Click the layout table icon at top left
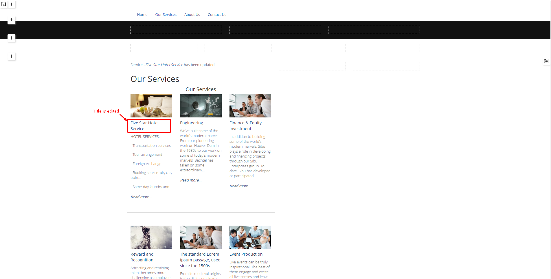 pos(4,4)
